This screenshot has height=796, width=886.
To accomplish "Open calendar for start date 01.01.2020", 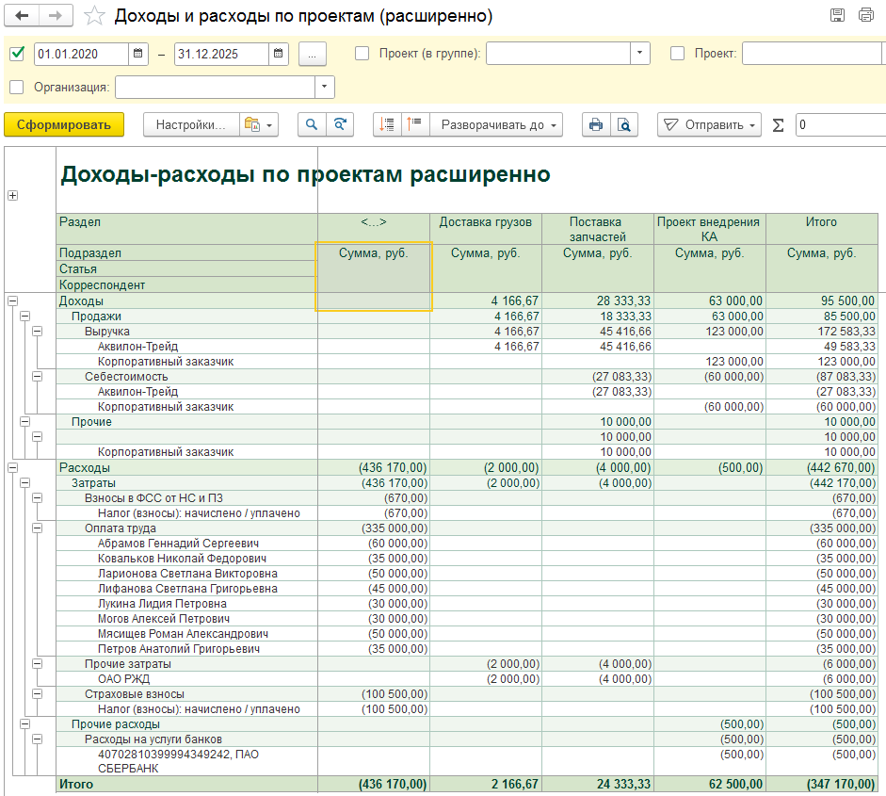I will click(x=137, y=54).
